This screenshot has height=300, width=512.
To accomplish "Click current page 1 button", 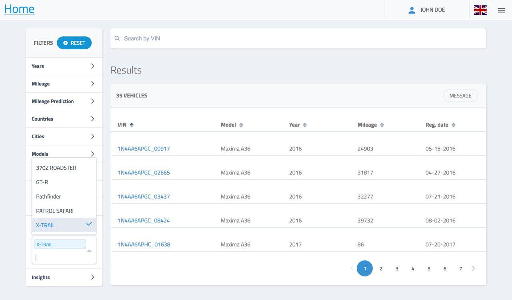I will pyautogui.click(x=365, y=268).
